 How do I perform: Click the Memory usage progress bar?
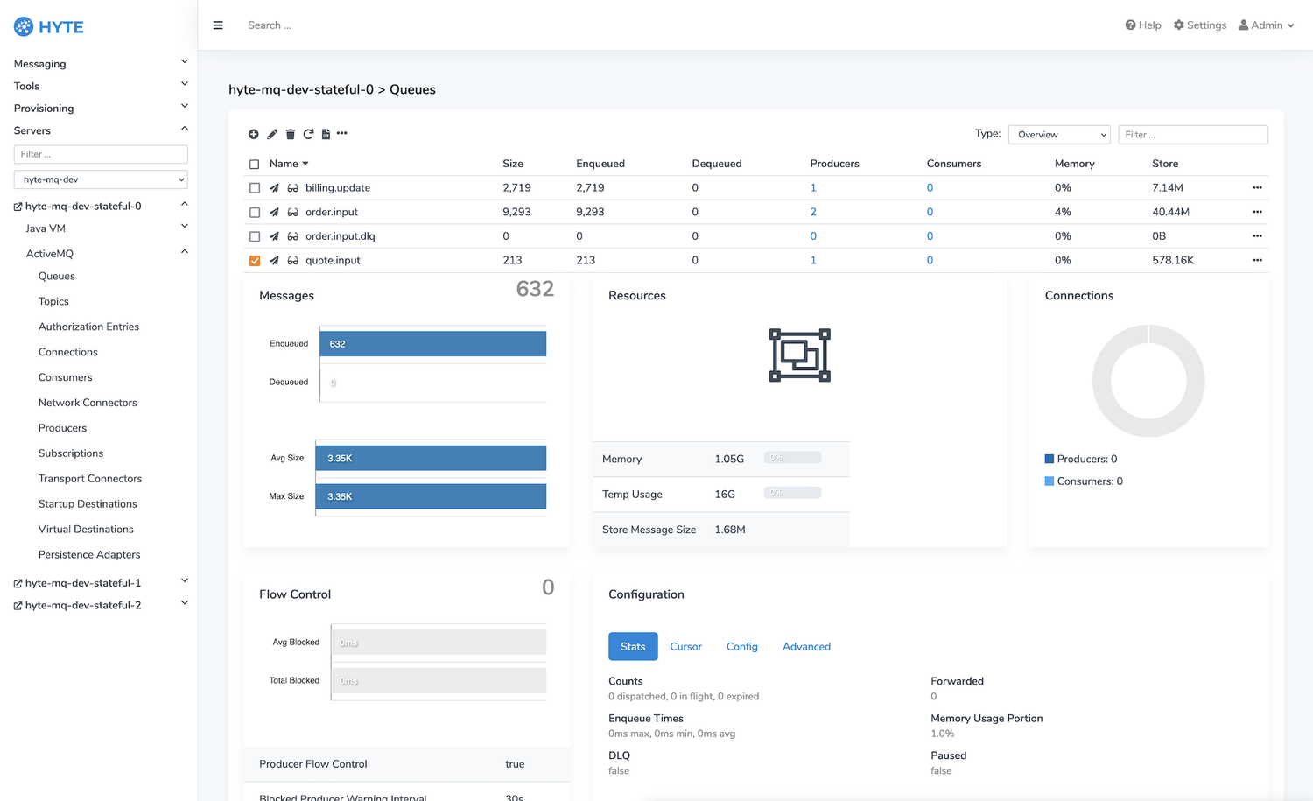792,458
